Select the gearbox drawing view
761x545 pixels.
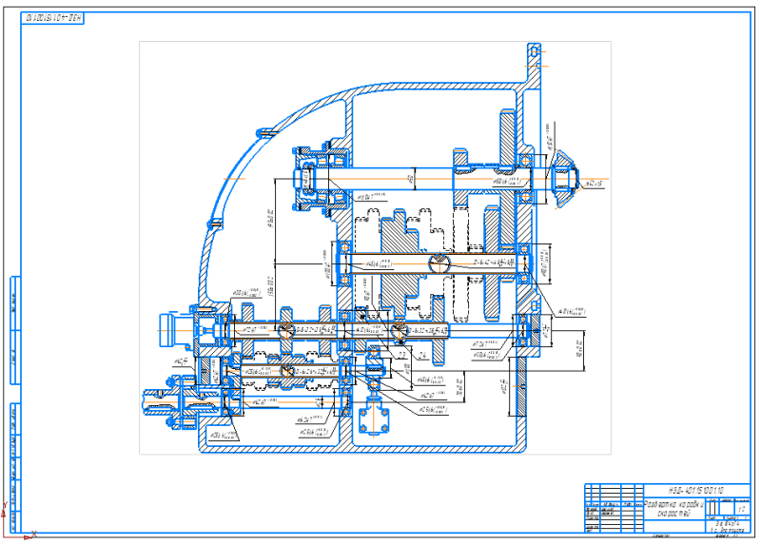pos(375,248)
